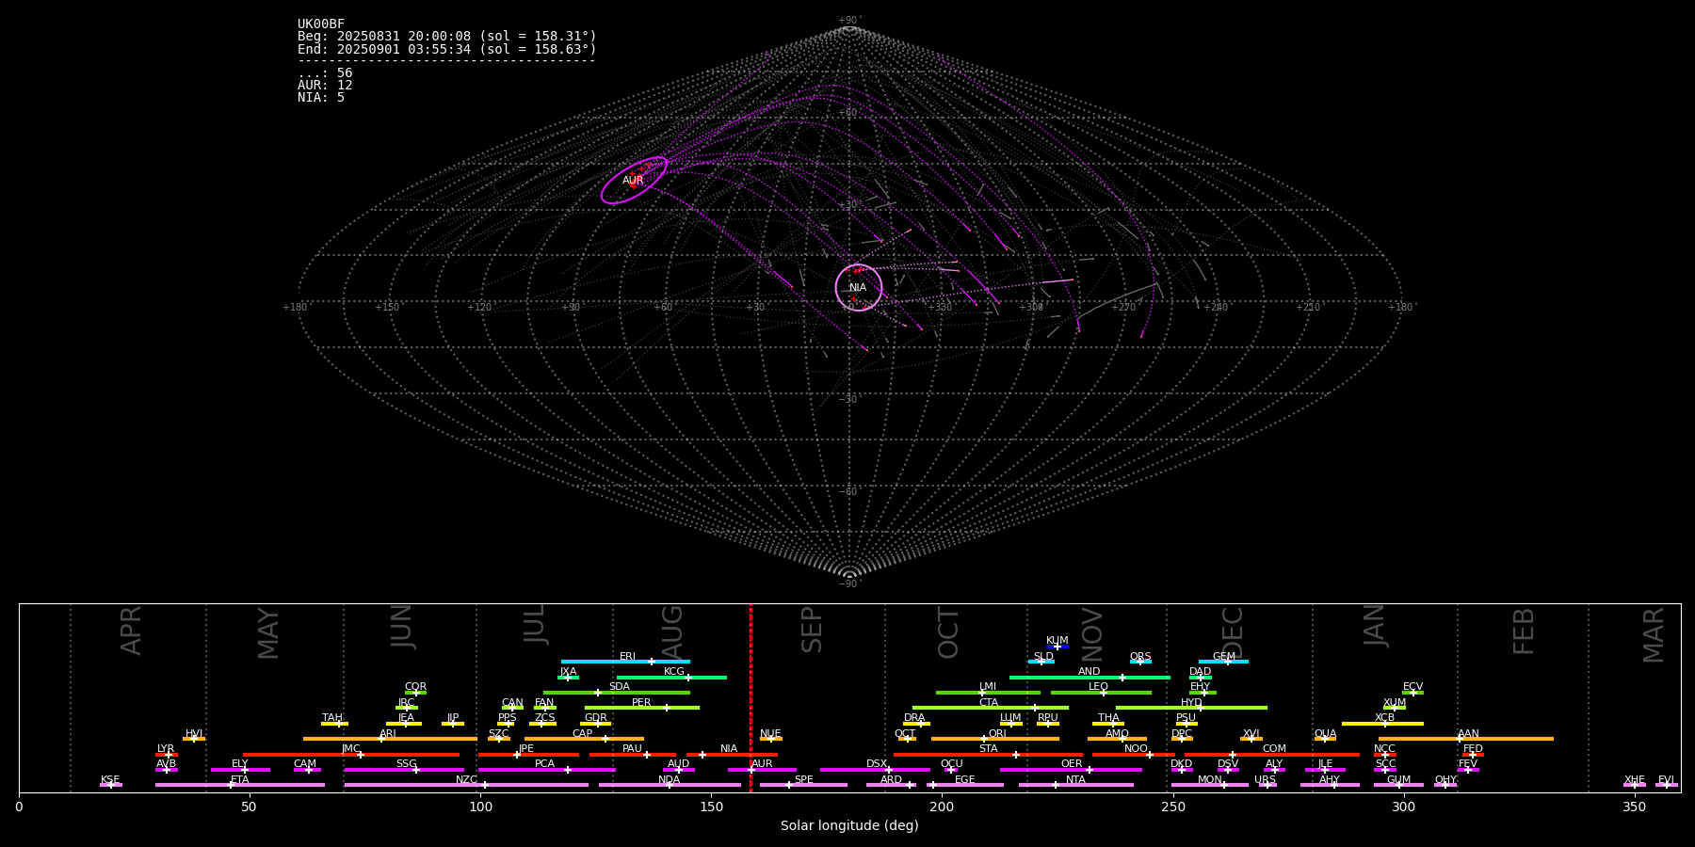The image size is (1695, 847).
Task: Click the 350 tick on the x-axis
Action: click(1635, 807)
